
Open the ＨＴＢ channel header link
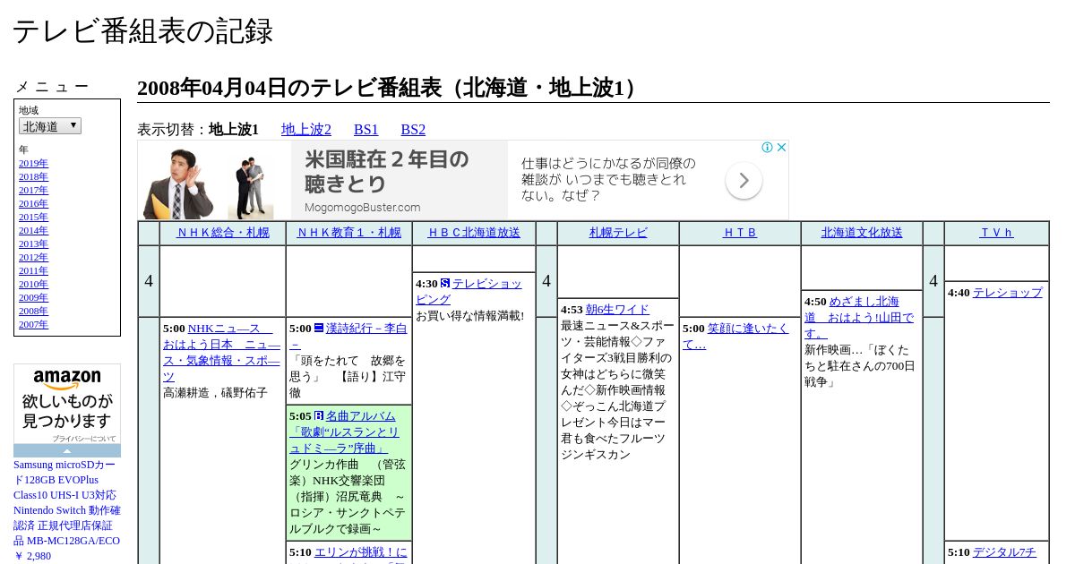coord(740,233)
